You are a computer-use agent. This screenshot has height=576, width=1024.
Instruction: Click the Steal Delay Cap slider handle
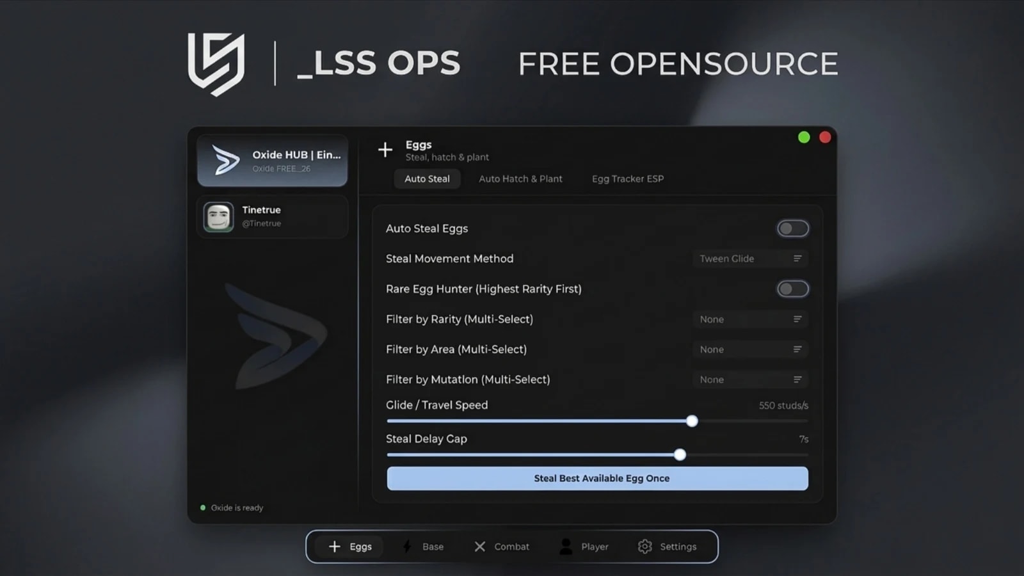[x=680, y=454]
